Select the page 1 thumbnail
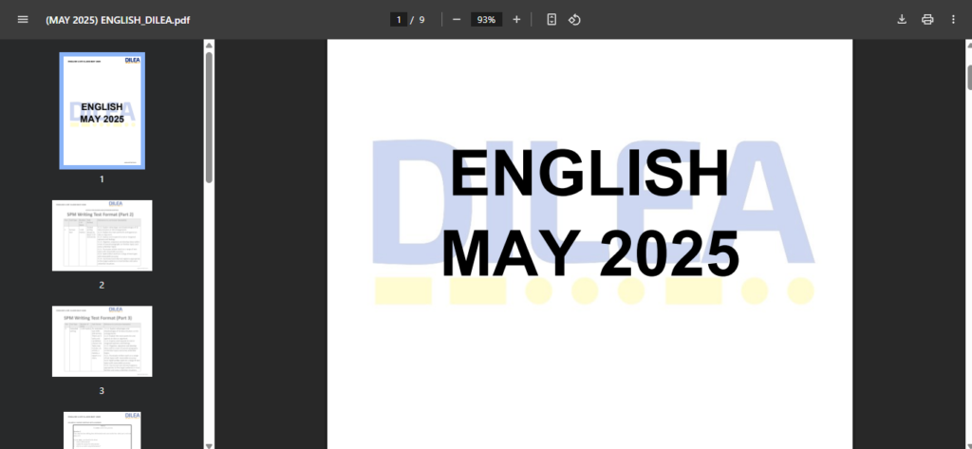The width and height of the screenshot is (972, 449). [x=103, y=110]
